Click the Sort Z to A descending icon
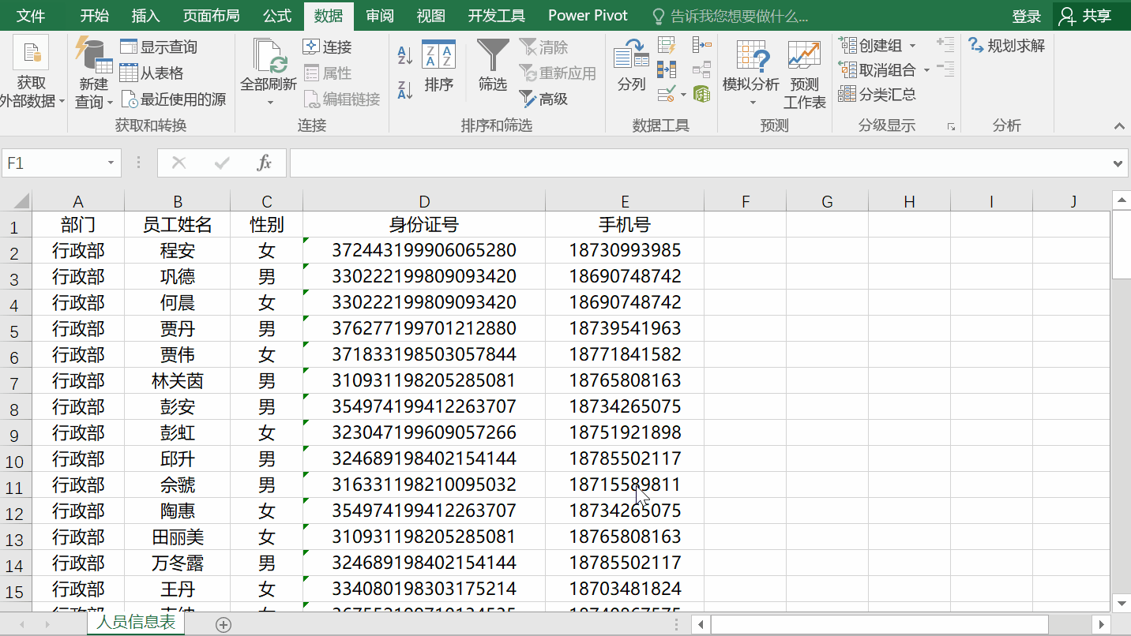 click(x=405, y=90)
